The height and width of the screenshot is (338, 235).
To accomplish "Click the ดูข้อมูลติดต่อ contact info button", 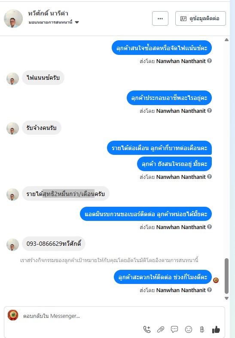I will coord(201,18).
